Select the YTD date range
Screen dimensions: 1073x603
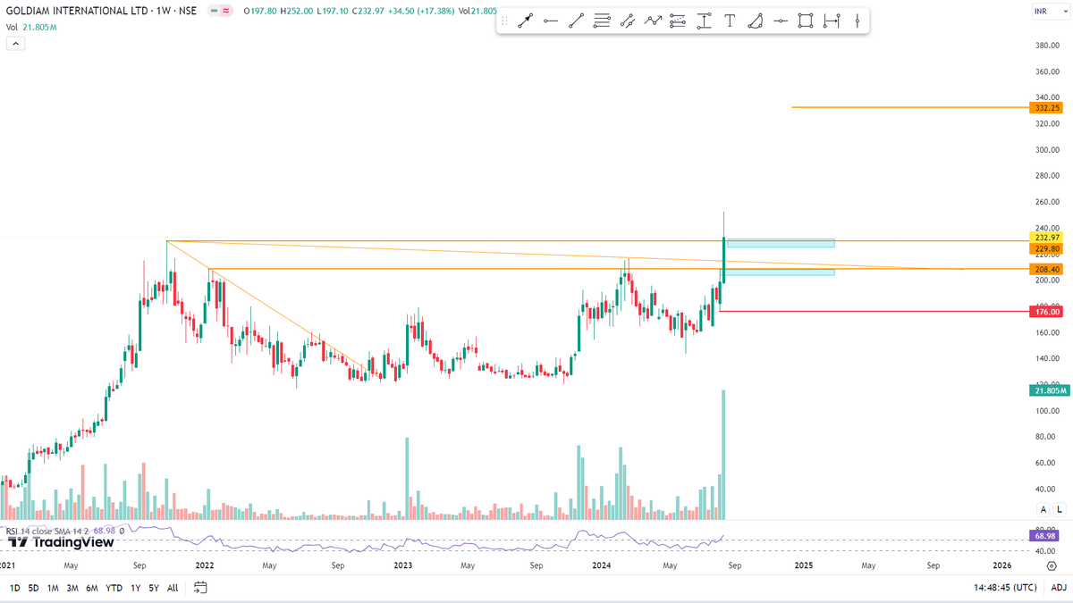114,588
